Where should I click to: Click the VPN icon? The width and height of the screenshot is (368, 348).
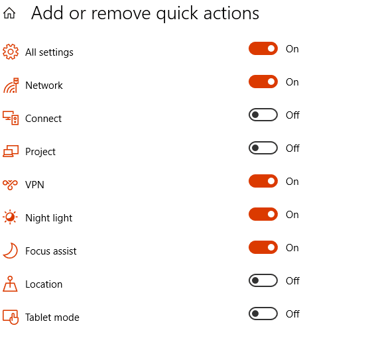pyautogui.click(x=10, y=185)
